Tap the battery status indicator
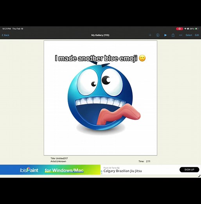 [x=196, y=29]
